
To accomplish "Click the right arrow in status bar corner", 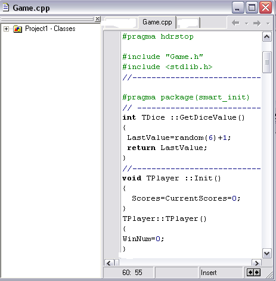I will [257, 273].
